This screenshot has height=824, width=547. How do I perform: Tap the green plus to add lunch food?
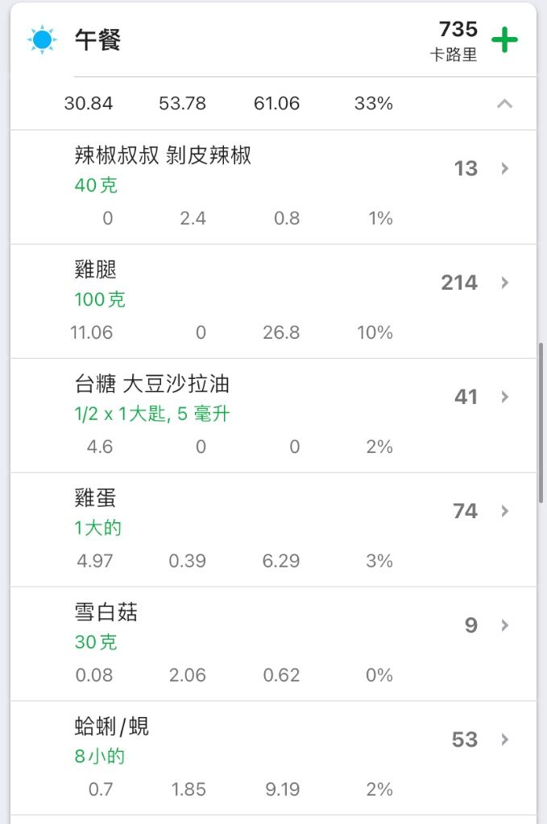504,40
